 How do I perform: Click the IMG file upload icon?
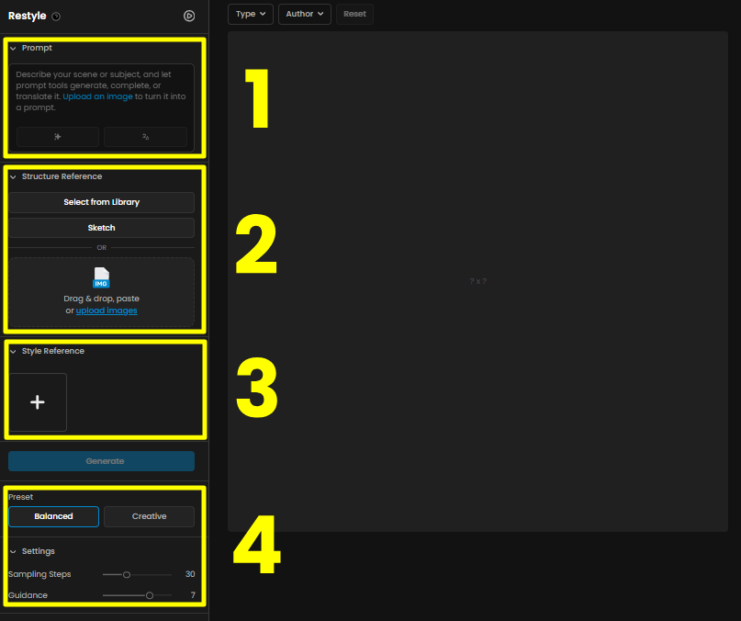pyautogui.click(x=101, y=277)
